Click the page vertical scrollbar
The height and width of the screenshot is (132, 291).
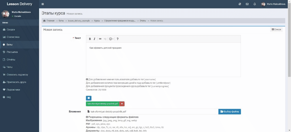pyautogui.click(x=289, y=42)
